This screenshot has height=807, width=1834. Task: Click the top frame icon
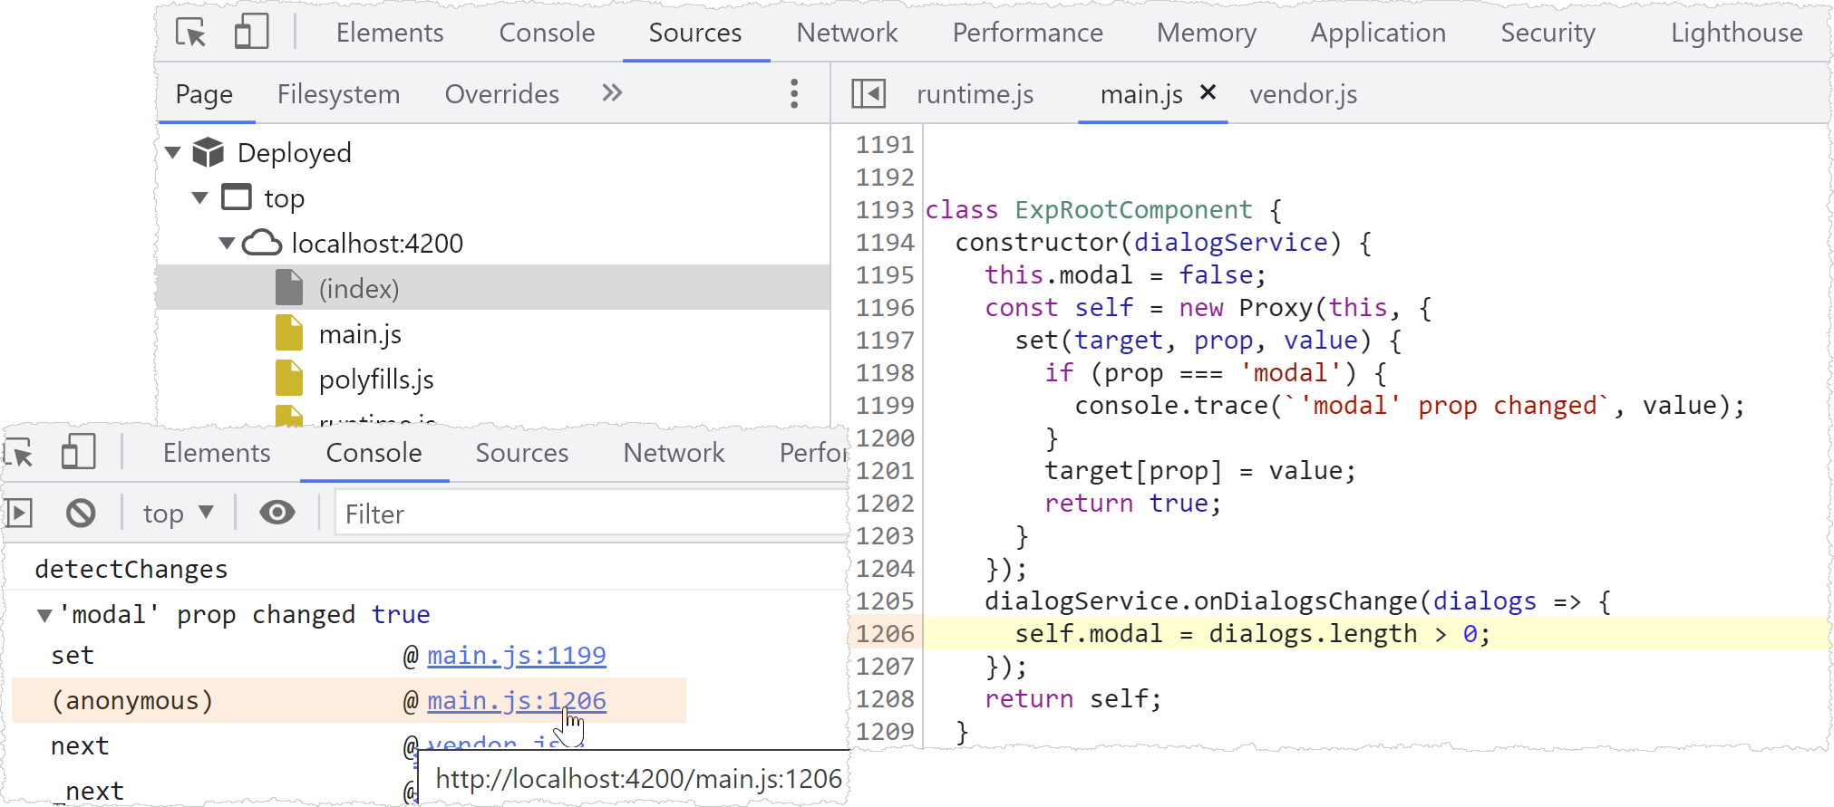click(x=237, y=197)
